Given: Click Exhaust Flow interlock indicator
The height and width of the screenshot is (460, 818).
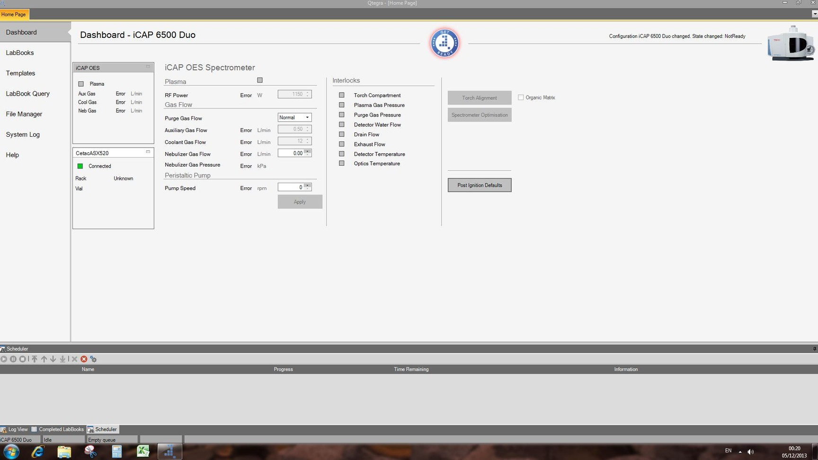Looking at the screenshot, I should [342, 144].
